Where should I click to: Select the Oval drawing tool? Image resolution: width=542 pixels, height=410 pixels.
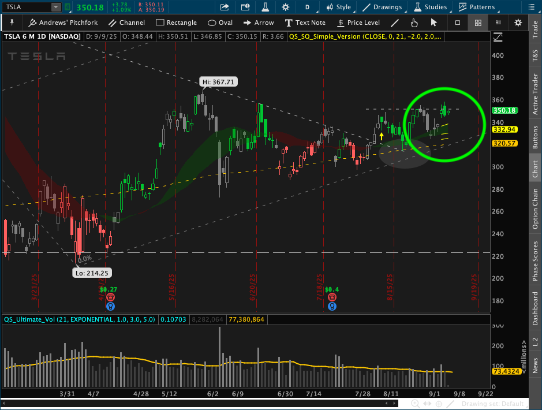coord(220,23)
